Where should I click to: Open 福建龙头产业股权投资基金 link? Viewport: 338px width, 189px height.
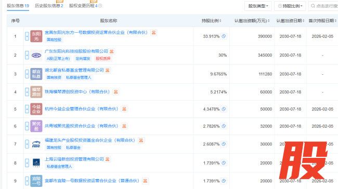tap(90, 140)
